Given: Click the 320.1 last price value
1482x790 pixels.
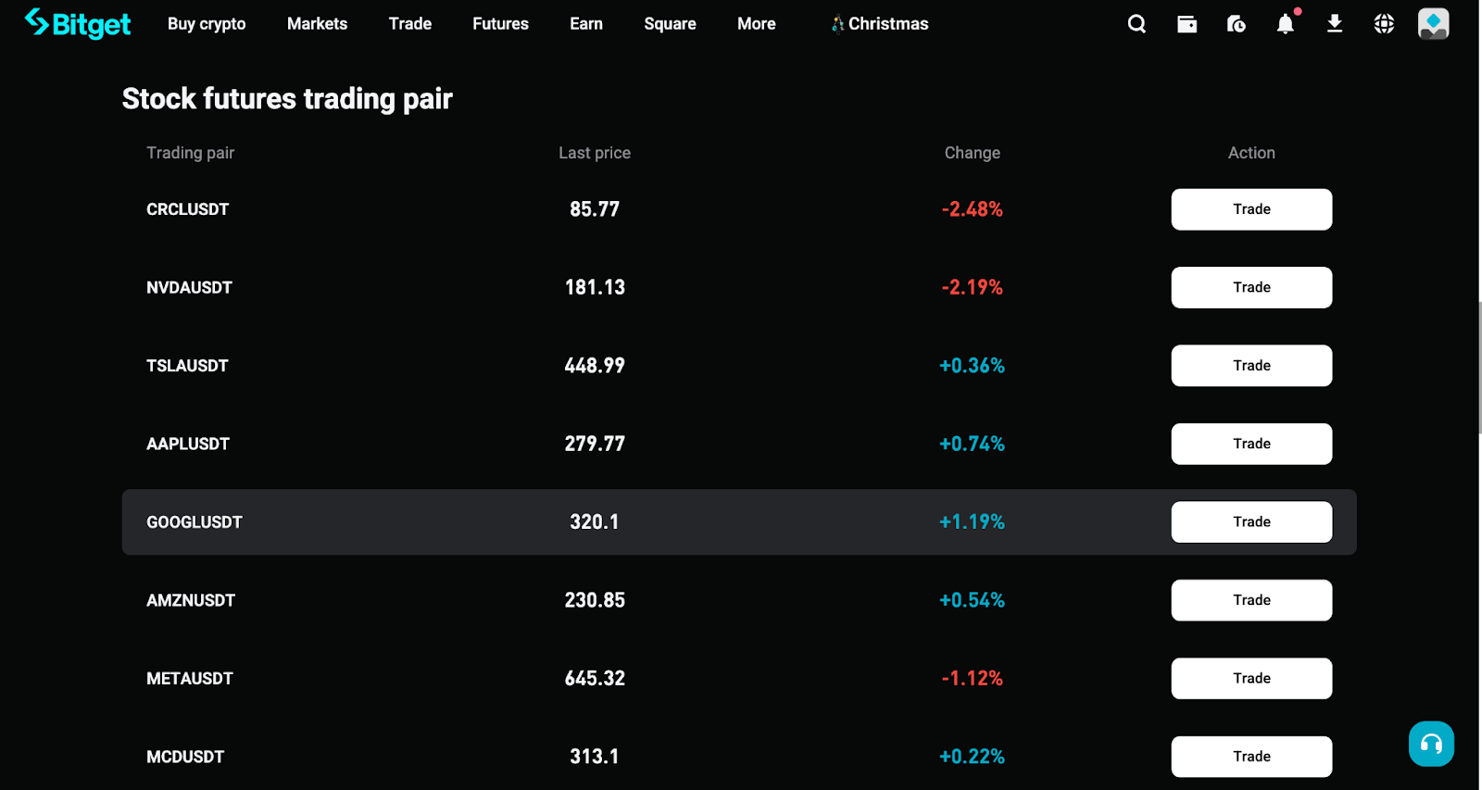Looking at the screenshot, I should [x=595, y=522].
